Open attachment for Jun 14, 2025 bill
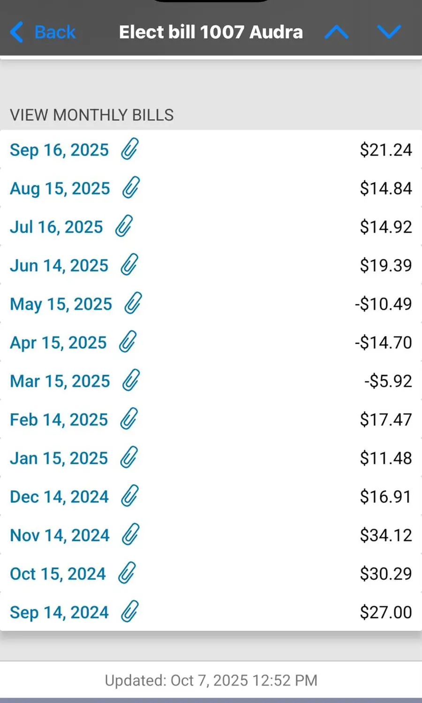This screenshot has width=422, height=703. point(129,265)
